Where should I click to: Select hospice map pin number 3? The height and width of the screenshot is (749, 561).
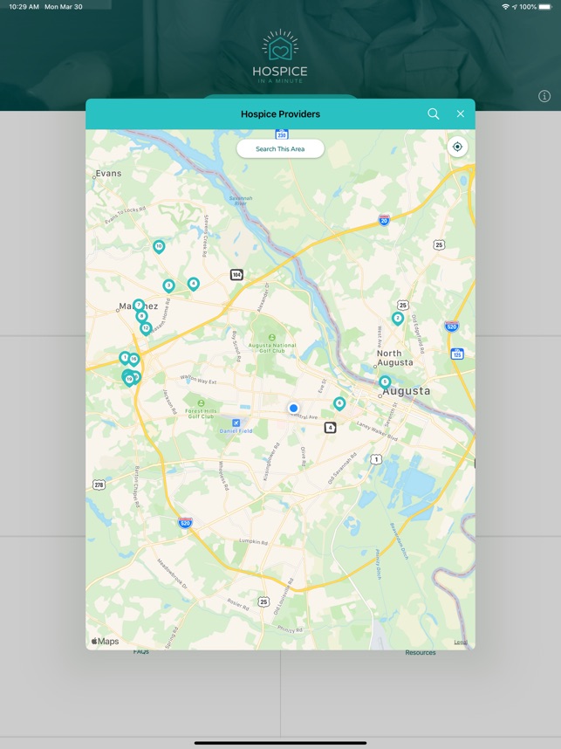168,285
